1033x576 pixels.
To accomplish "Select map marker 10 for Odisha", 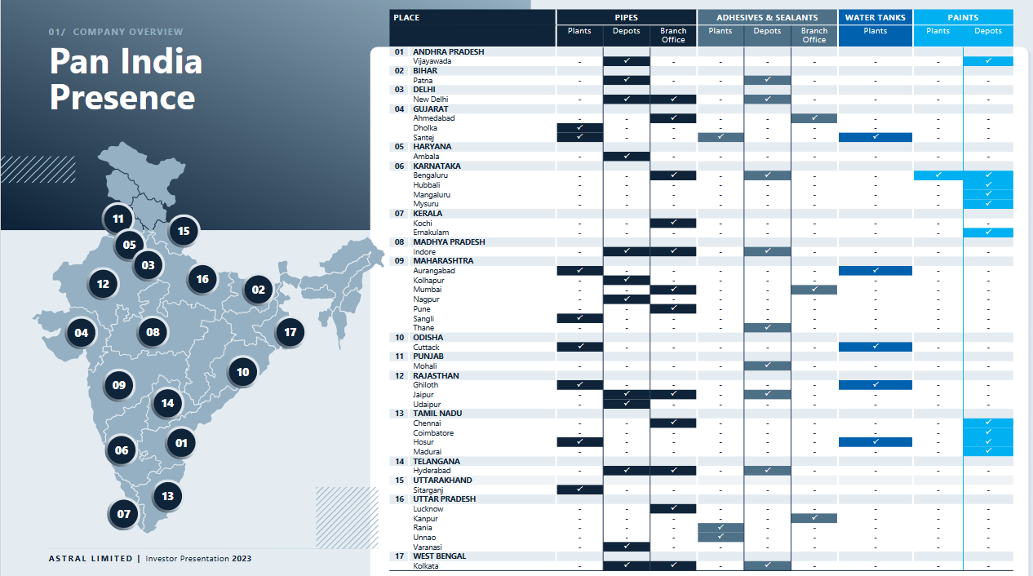I will pyautogui.click(x=242, y=372).
